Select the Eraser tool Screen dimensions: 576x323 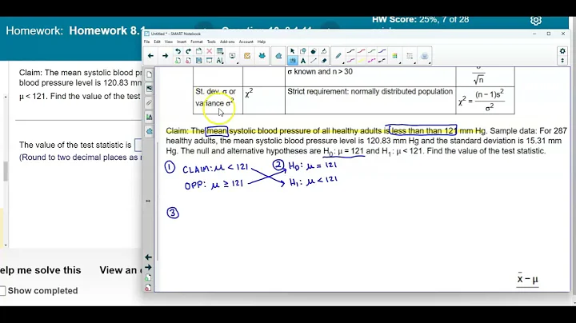click(324, 61)
